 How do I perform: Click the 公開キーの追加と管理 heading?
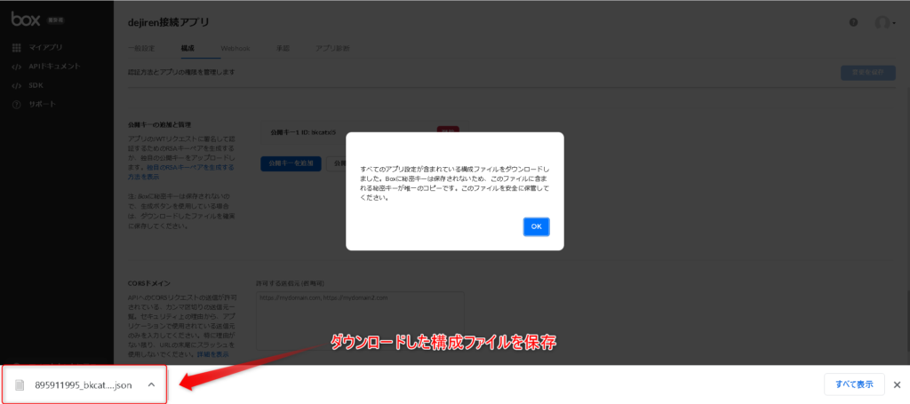click(x=159, y=124)
